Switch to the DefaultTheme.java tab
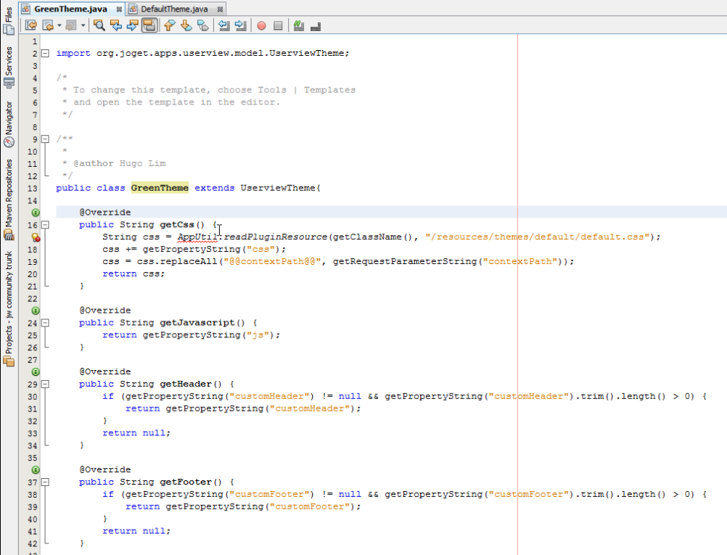The width and height of the screenshot is (727, 555). [x=173, y=9]
